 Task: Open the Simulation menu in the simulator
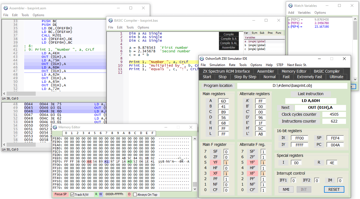point(217,65)
